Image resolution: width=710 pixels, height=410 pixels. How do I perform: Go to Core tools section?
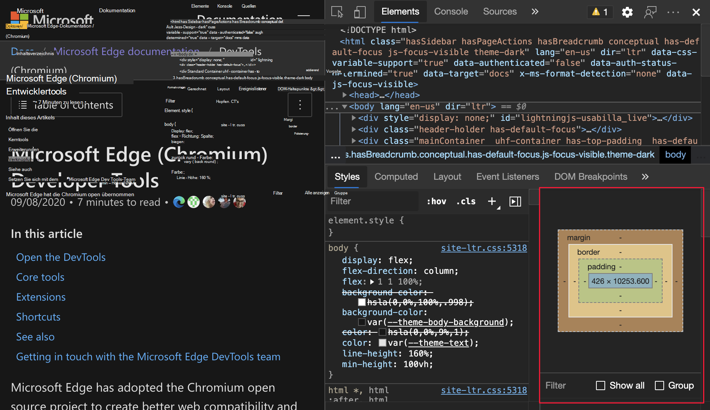tap(40, 277)
